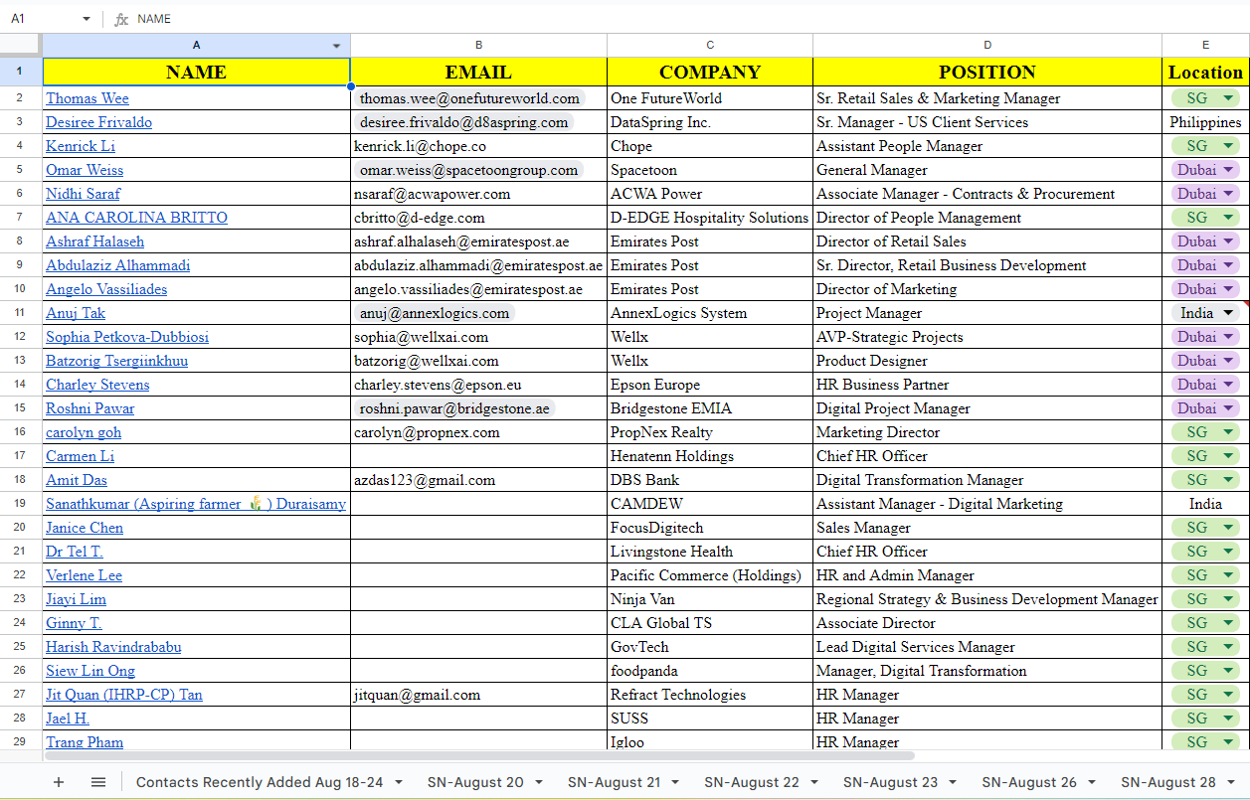Open SN-August 23 tab menu arrow

pos(953,782)
